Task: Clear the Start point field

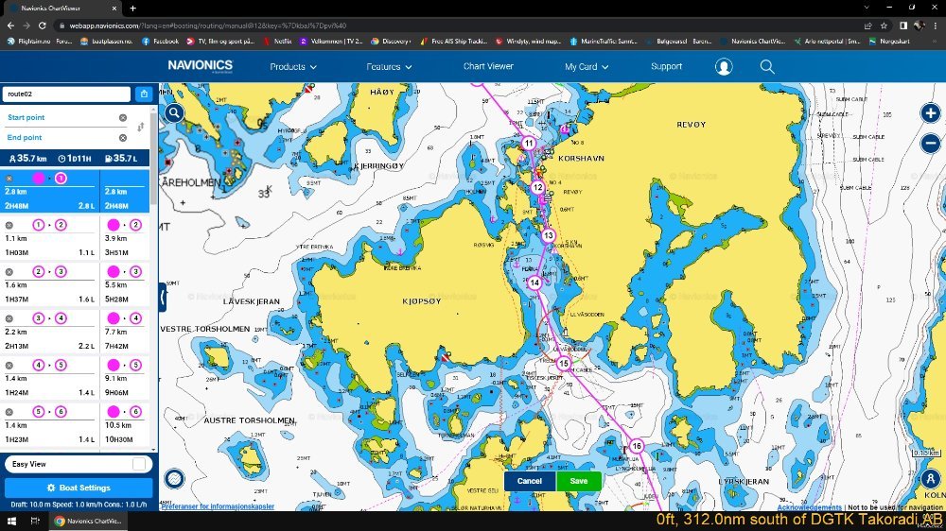Action: pyautogui.click(x=123, y=117)
